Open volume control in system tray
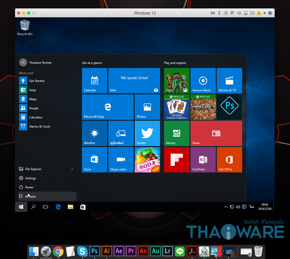290x259 pixels. (238, 207)
